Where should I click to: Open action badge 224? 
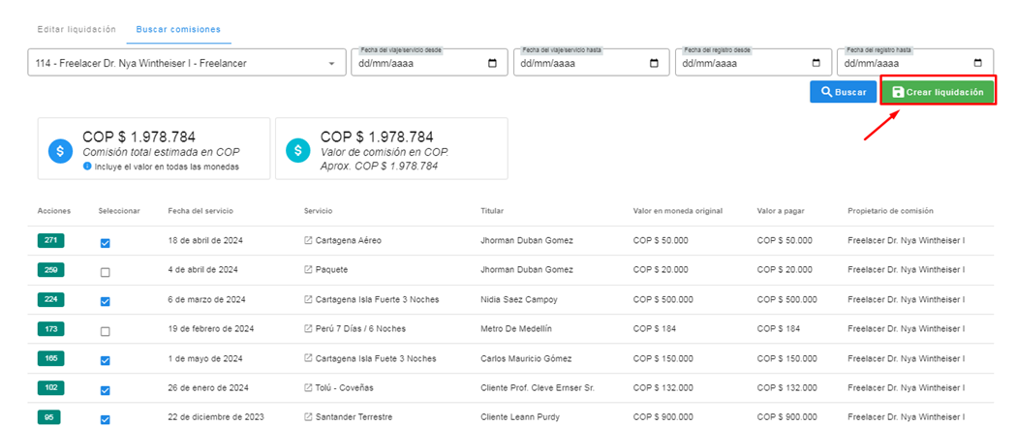[50, 300]
